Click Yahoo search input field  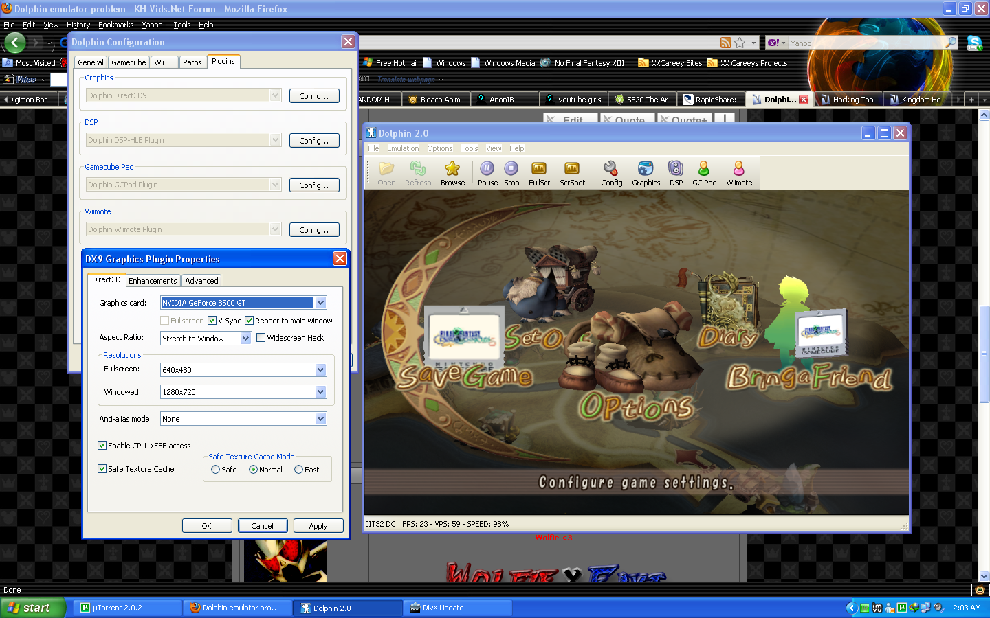(866, 43)
